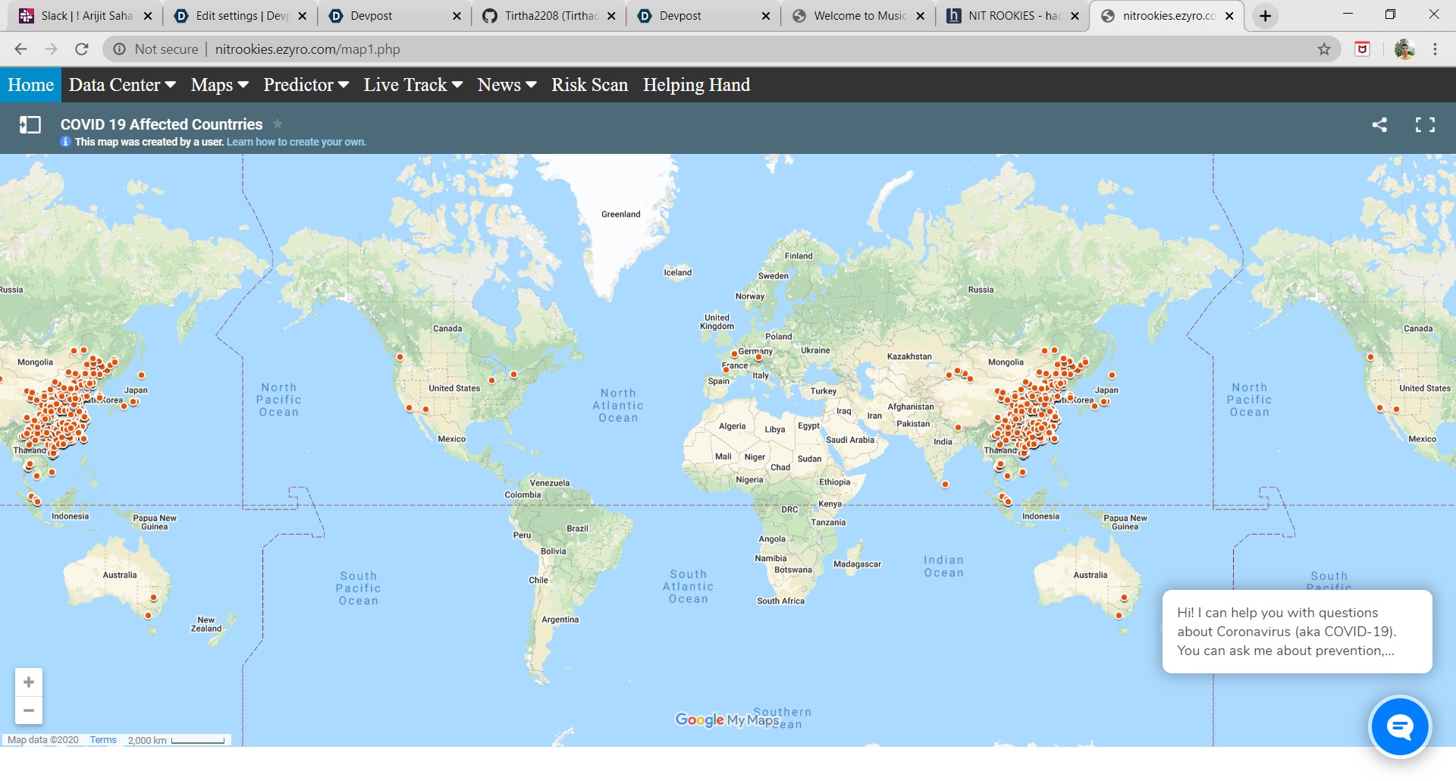Expand the Live Track dropdown menu
Viewport: 1456px width, 781px height.
(x=413, y=85)
